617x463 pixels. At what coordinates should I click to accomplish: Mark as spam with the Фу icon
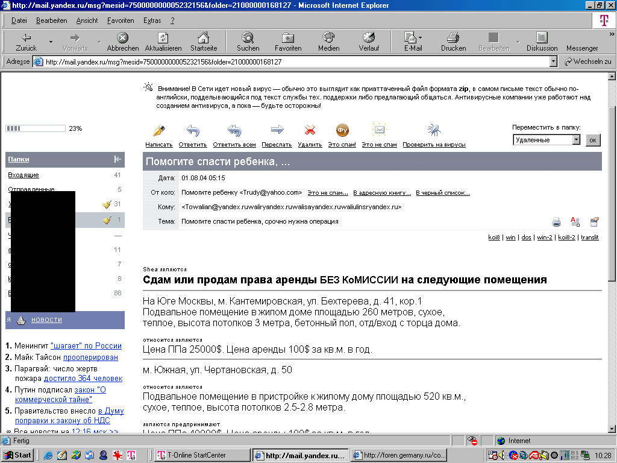342,130
